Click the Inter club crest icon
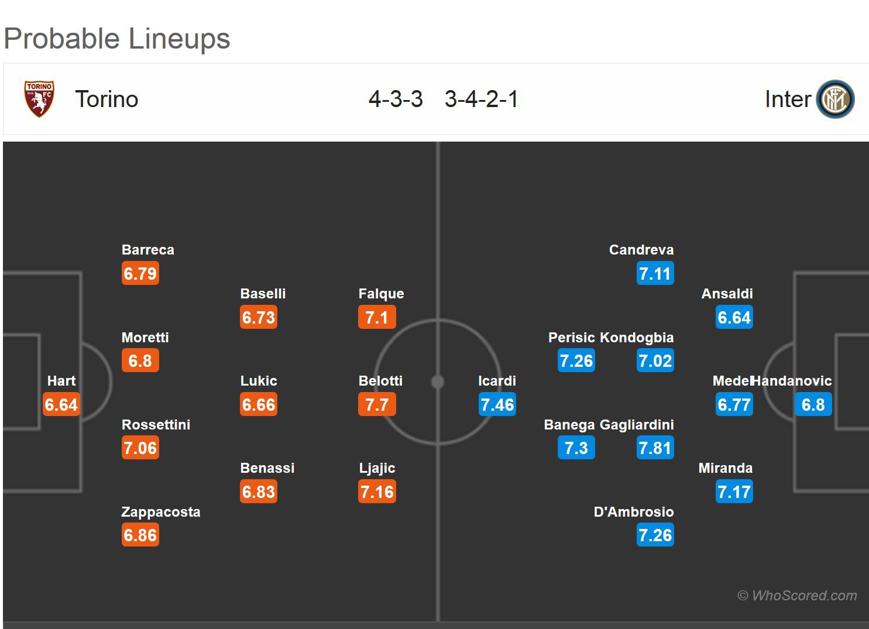 click(835, 99)
